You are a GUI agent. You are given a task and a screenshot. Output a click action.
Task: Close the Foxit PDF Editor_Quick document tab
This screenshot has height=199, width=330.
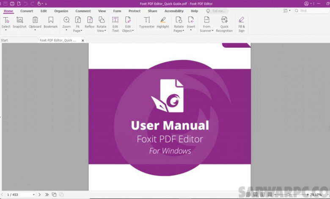[83, 40]
